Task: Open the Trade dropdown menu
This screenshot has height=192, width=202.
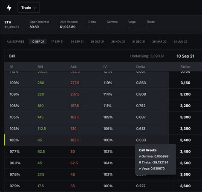Action: pyautogui.click(x=29, y=8)
